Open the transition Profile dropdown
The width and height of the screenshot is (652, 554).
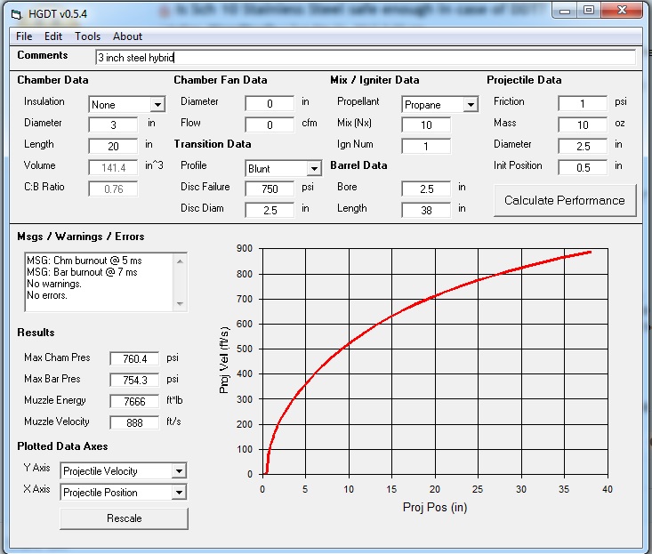click(x=313, y=168)
